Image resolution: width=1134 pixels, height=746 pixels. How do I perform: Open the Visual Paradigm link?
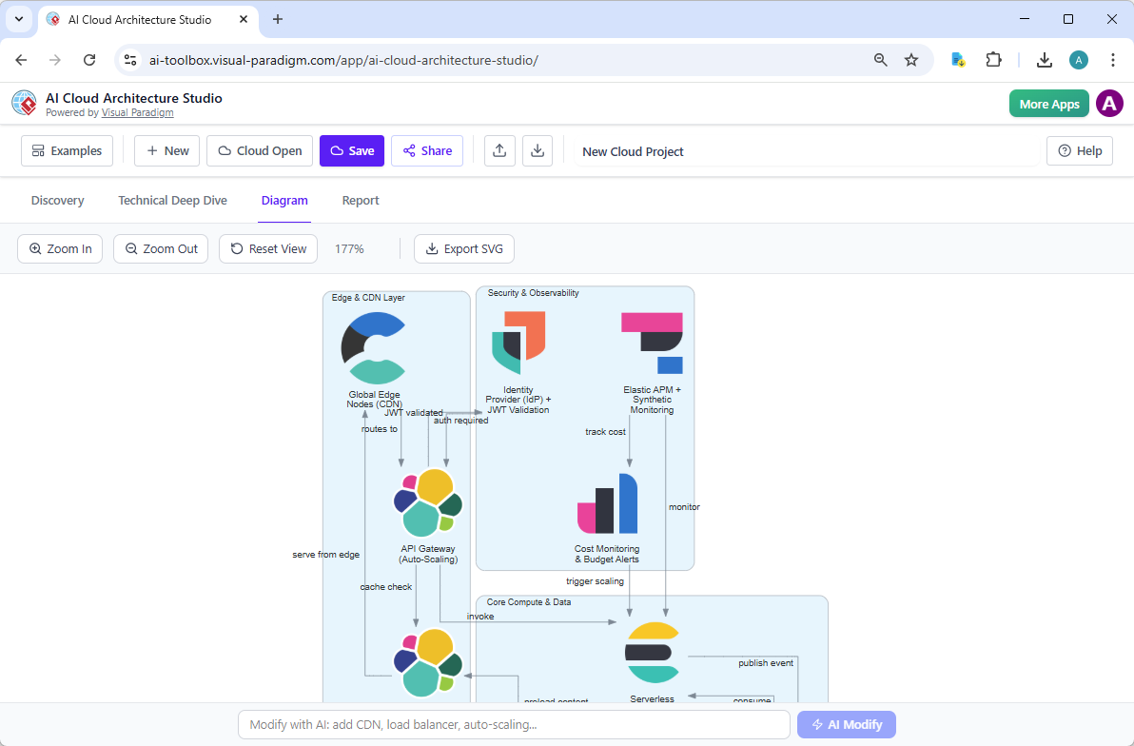[x=137, y=112]
